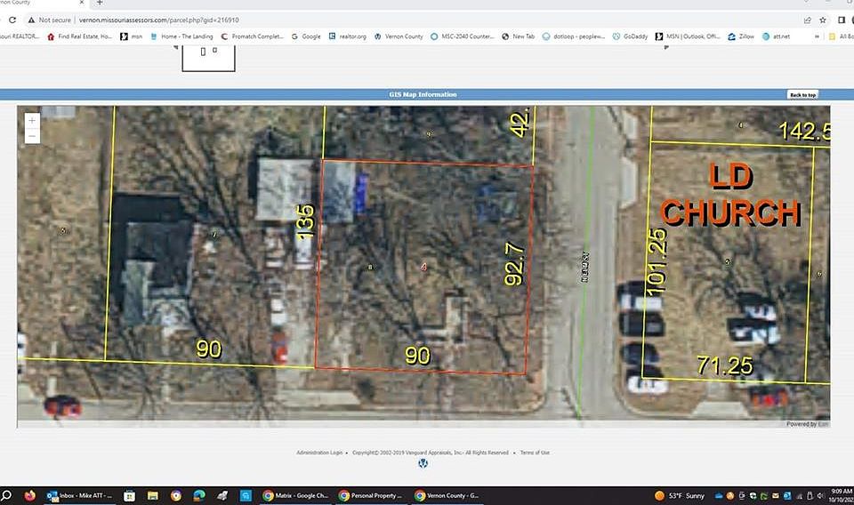Click the Back to top button
Viewport: 854px width, 505px height.
(x=802, y=94)
